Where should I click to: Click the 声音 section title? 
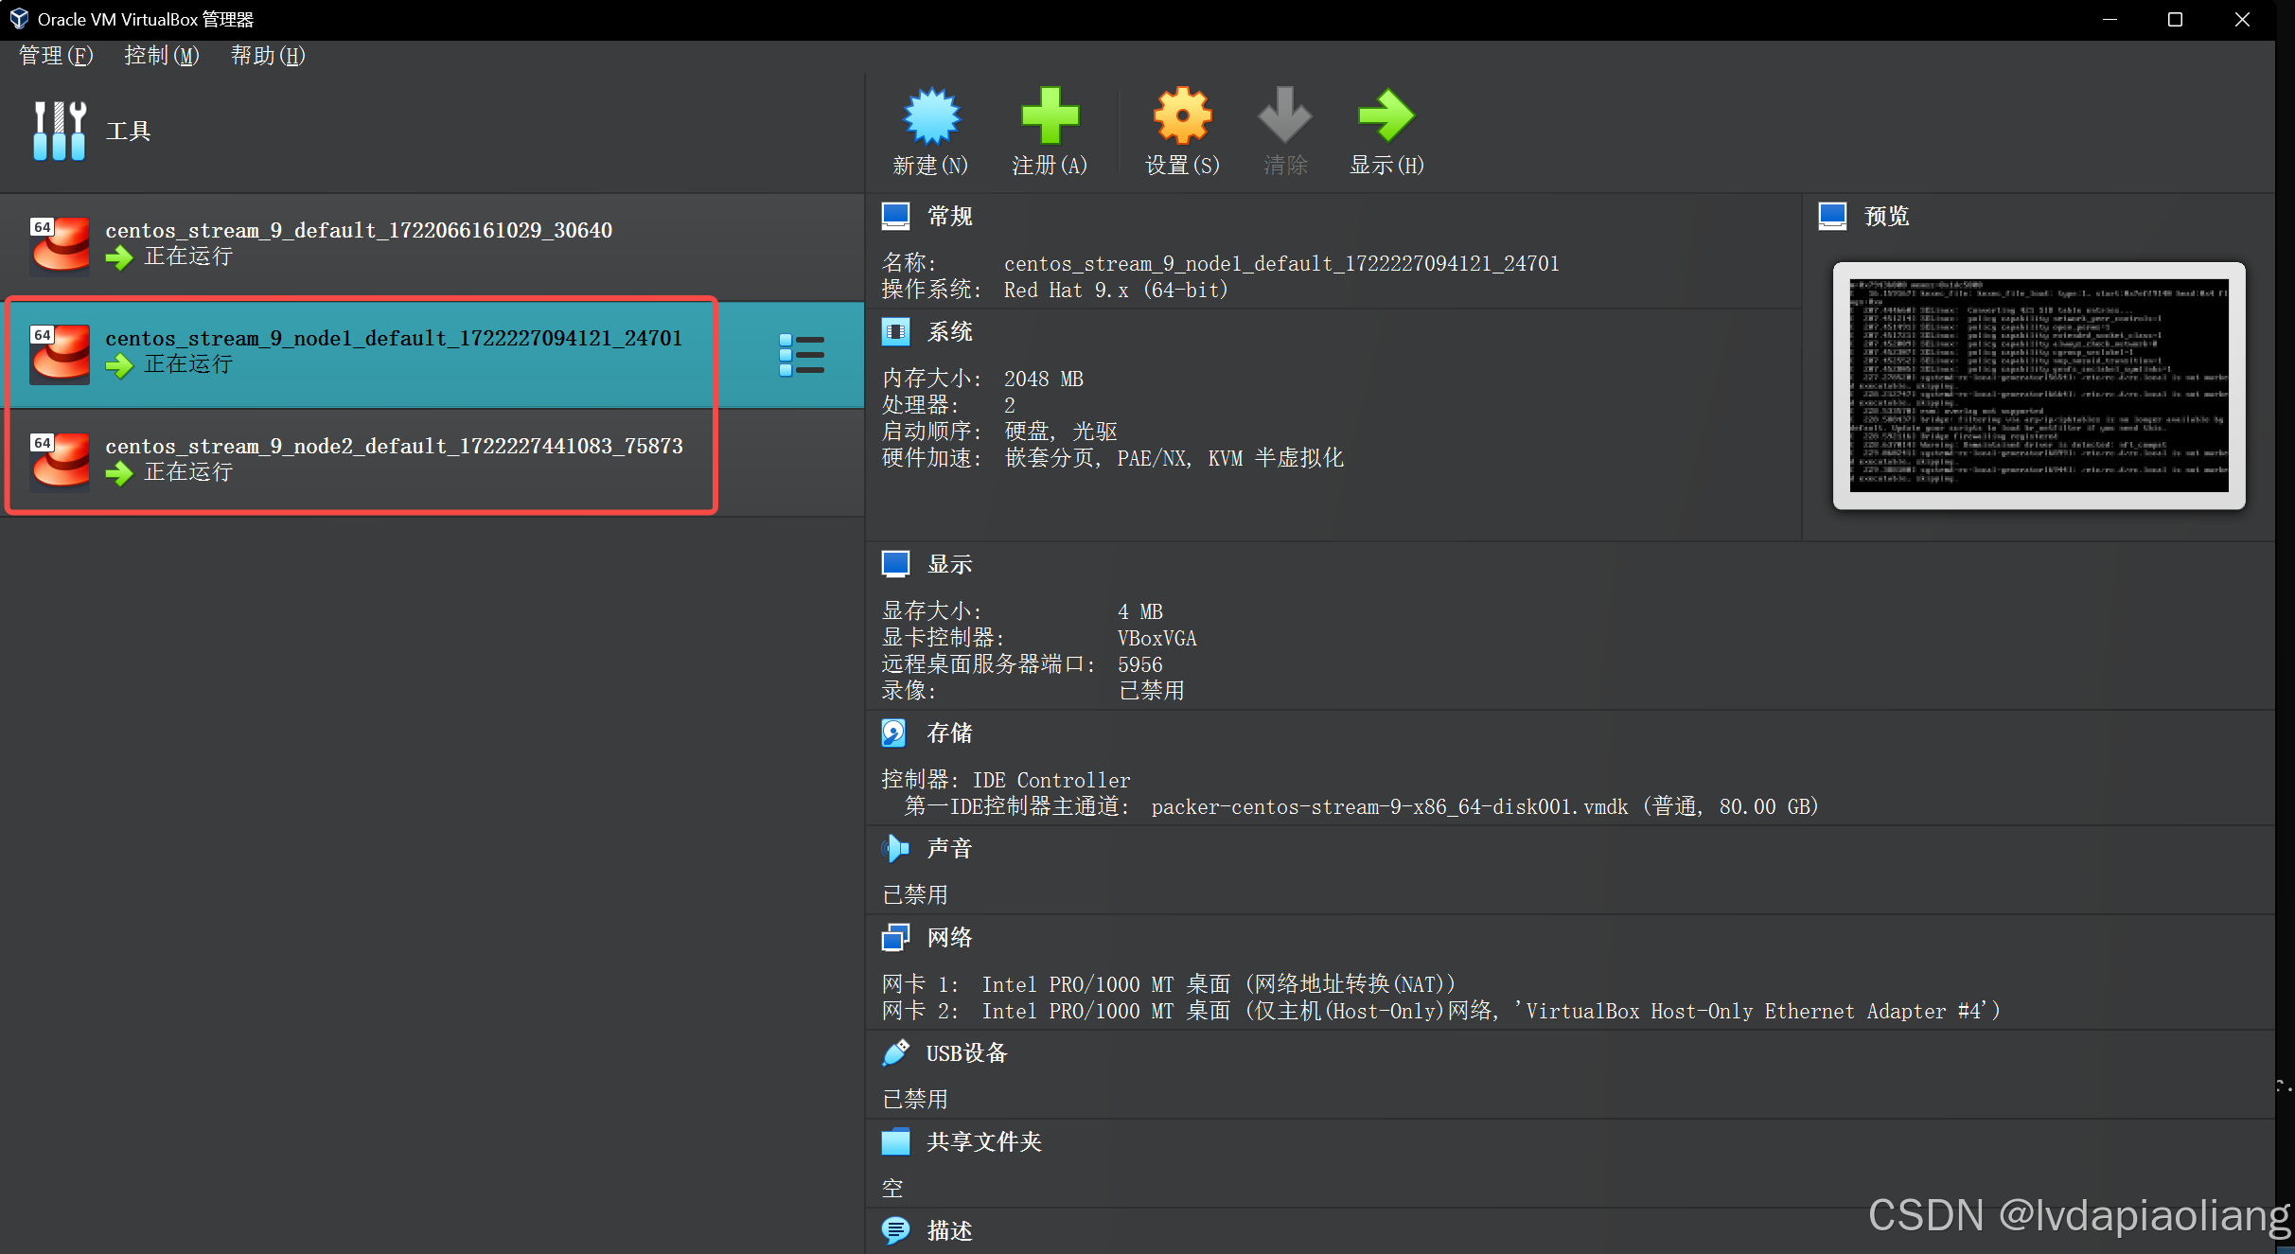[950, 848]
